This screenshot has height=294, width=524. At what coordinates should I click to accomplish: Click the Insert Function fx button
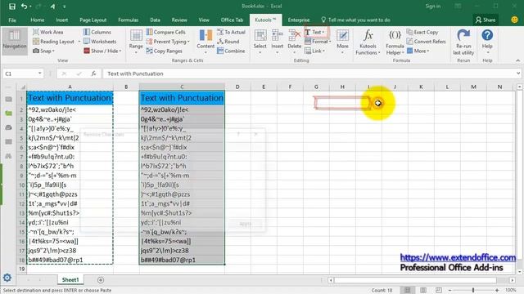click(x=93, y=73)
